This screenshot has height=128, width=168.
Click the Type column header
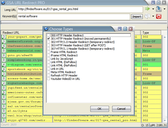[x=151, y=33]
